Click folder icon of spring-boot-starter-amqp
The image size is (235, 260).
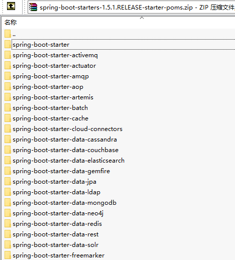(8, 76)
